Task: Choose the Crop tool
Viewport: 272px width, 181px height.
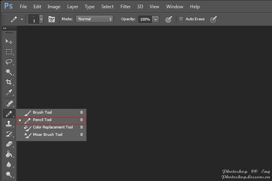Action: tap(9, 82)
